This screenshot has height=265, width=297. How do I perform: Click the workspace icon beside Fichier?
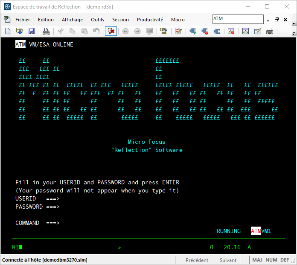pos(7,20)
